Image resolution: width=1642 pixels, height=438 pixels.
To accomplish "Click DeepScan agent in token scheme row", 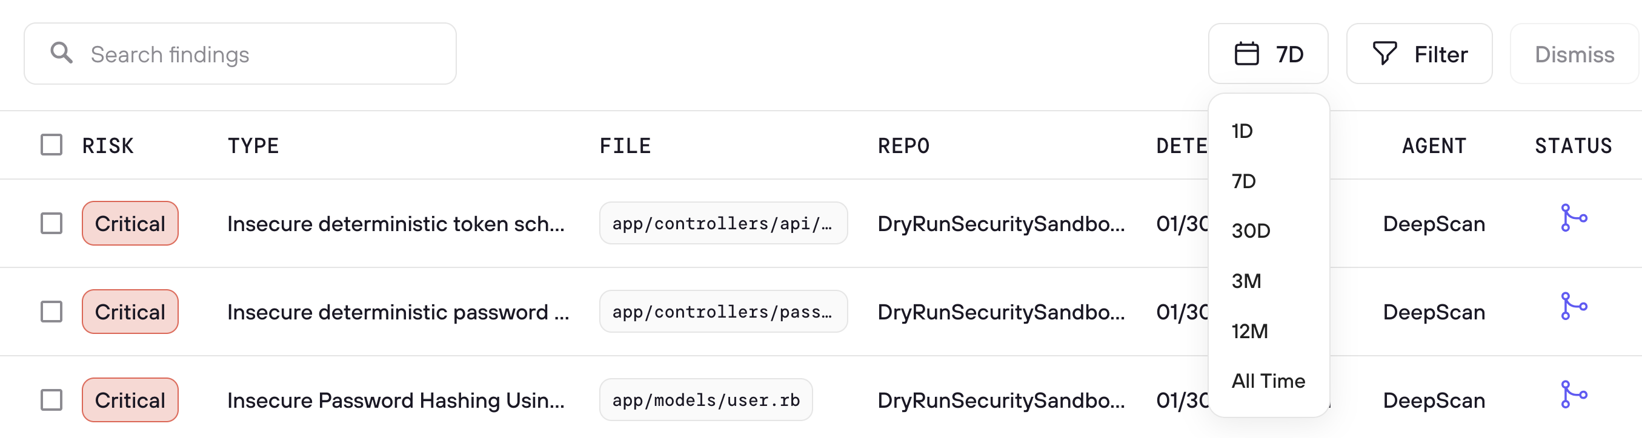I will click(x=1434, y=224).
